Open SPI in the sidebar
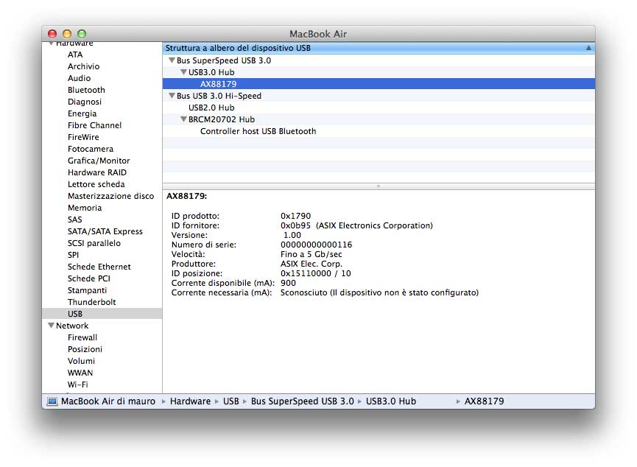 tap(74, 255)
